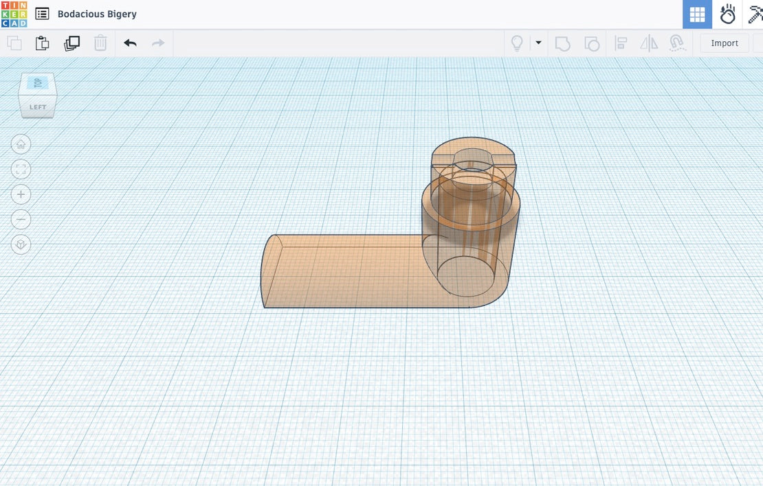Toggle the Cruise tool
The image size is (763, 486).
point(678,43)
